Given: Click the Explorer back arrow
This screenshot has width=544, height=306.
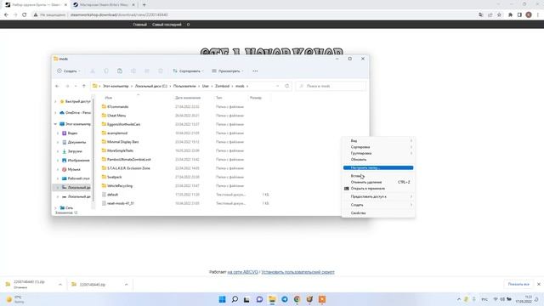Looking at the screenshot, I should pos(57,86).
